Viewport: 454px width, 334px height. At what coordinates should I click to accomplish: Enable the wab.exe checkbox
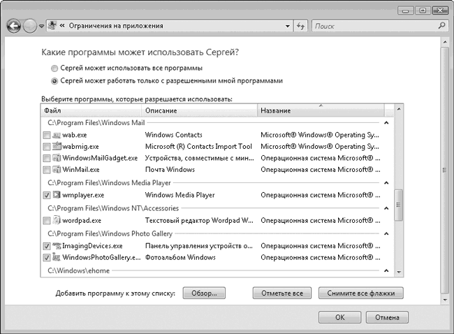coord(47,135)
